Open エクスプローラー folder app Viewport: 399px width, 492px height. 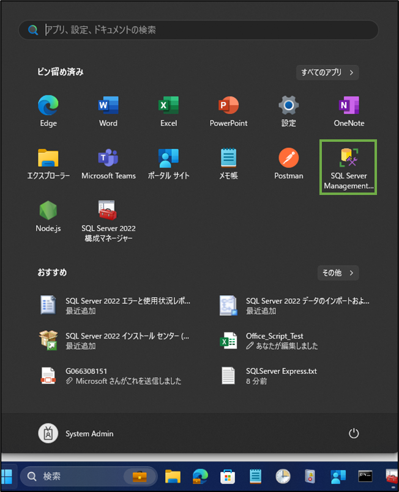(48, 164)
